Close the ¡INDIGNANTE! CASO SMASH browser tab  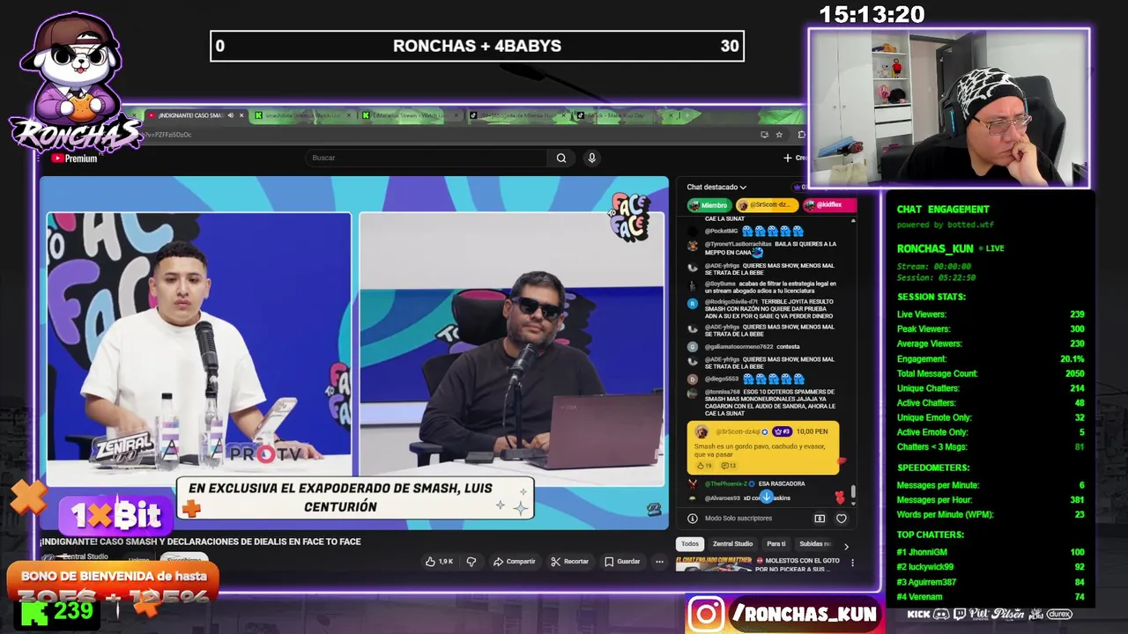(242, 115)
